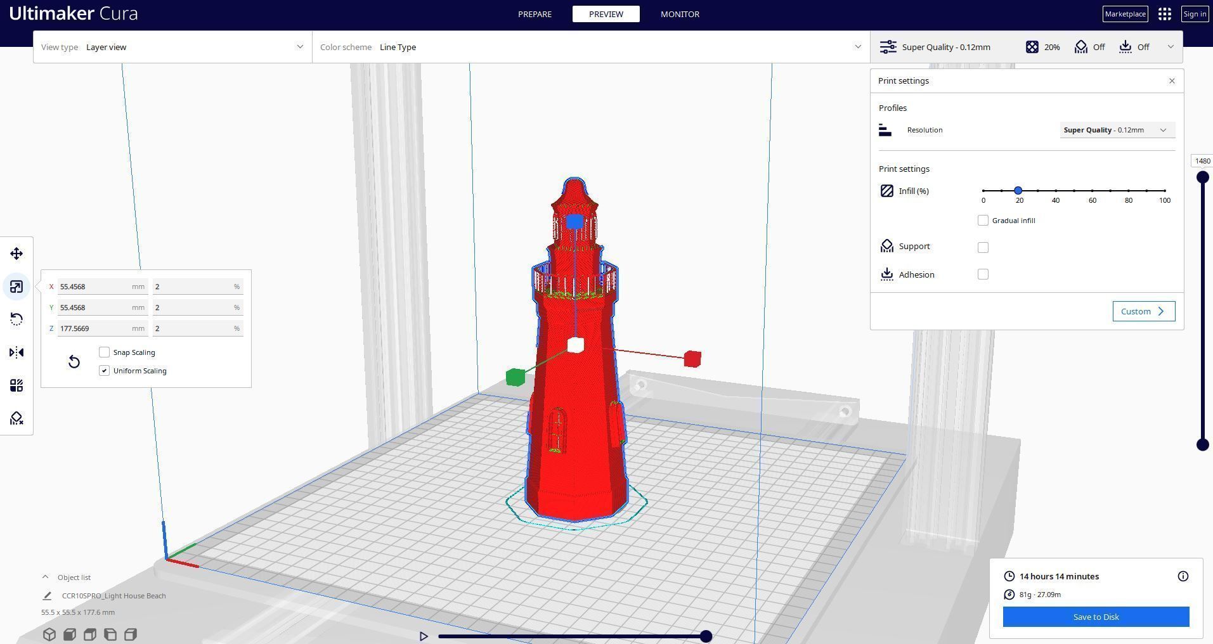Switch to the PREPARE stage

(x=535, y=14)
